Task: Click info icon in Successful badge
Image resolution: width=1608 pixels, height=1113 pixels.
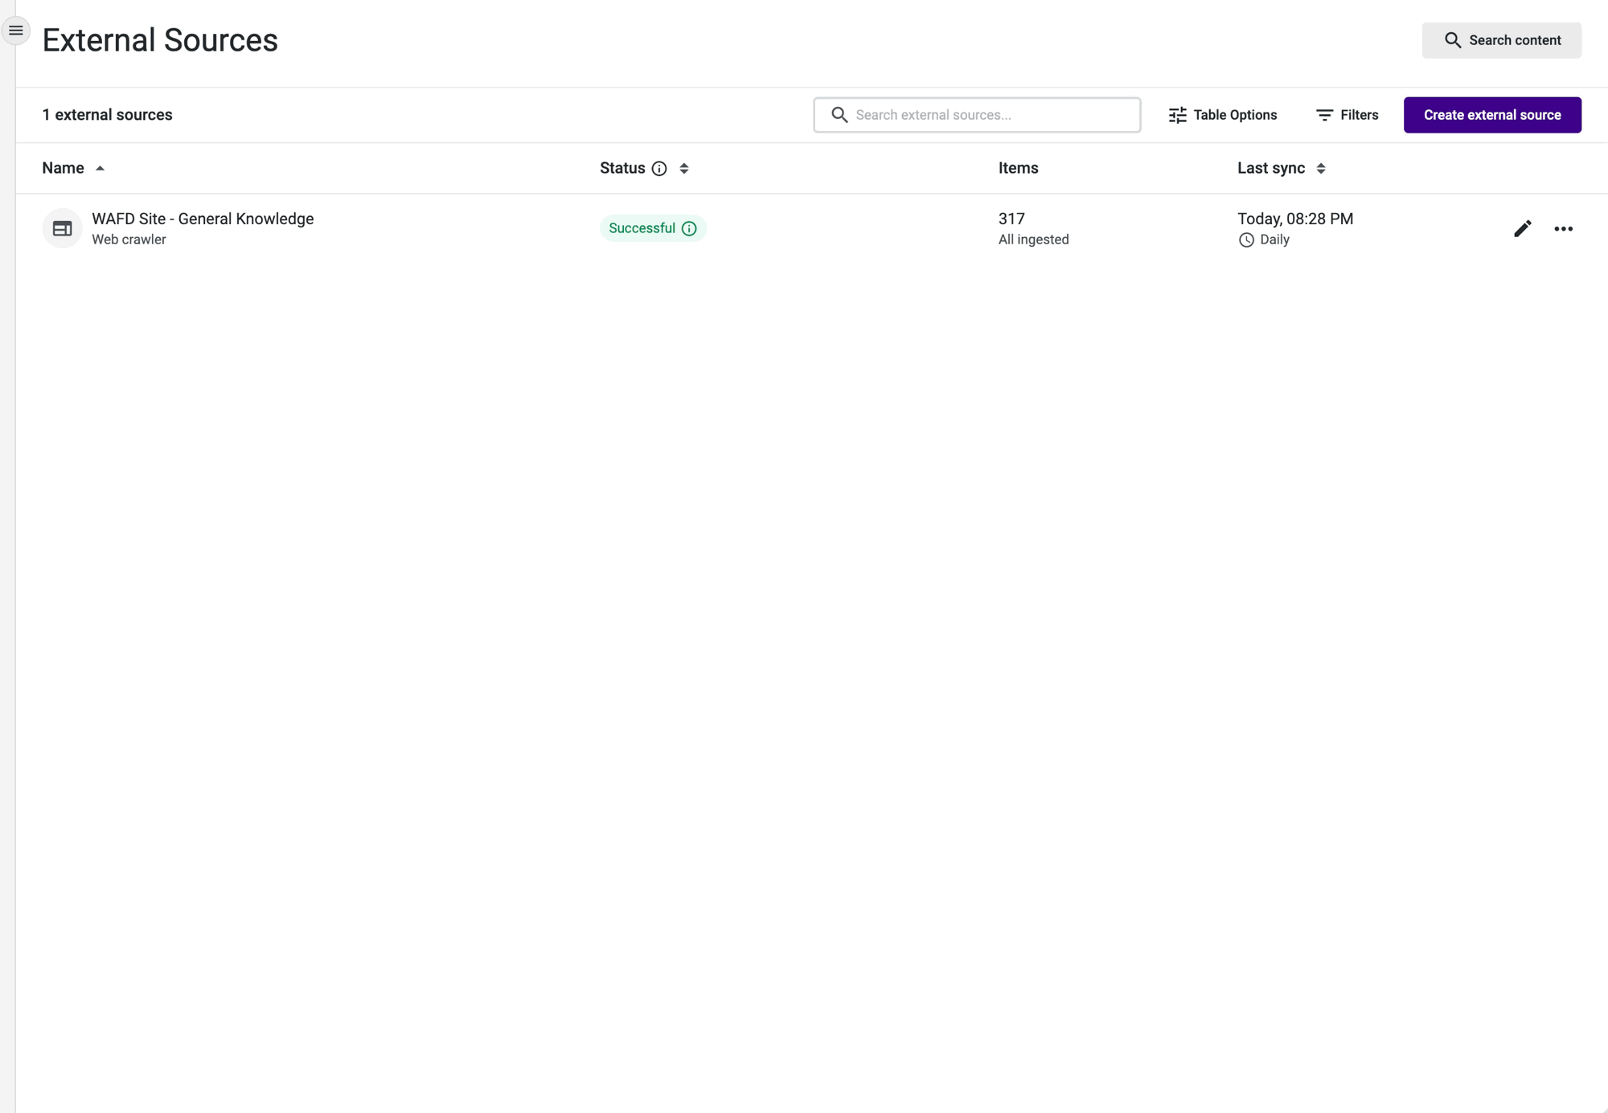Action: pos(689,229)
